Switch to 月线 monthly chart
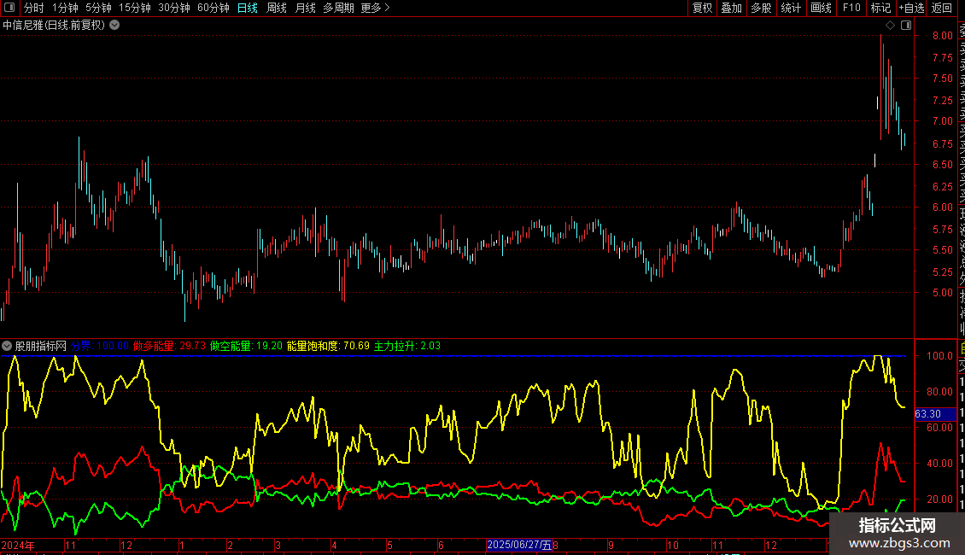The height and width of the screenshot is (555, 965). click(x=305, y=8)
